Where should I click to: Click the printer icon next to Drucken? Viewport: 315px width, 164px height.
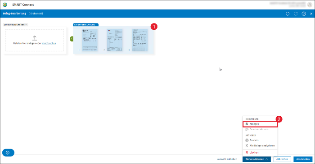tap(247, 140)
